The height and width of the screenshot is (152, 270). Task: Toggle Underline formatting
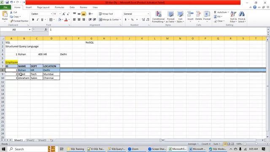point(42,20)
